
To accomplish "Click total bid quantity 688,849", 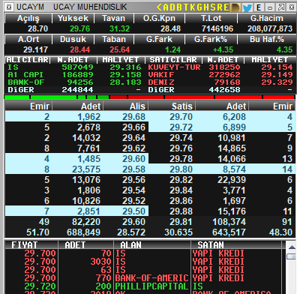I will tap(83, 232).
